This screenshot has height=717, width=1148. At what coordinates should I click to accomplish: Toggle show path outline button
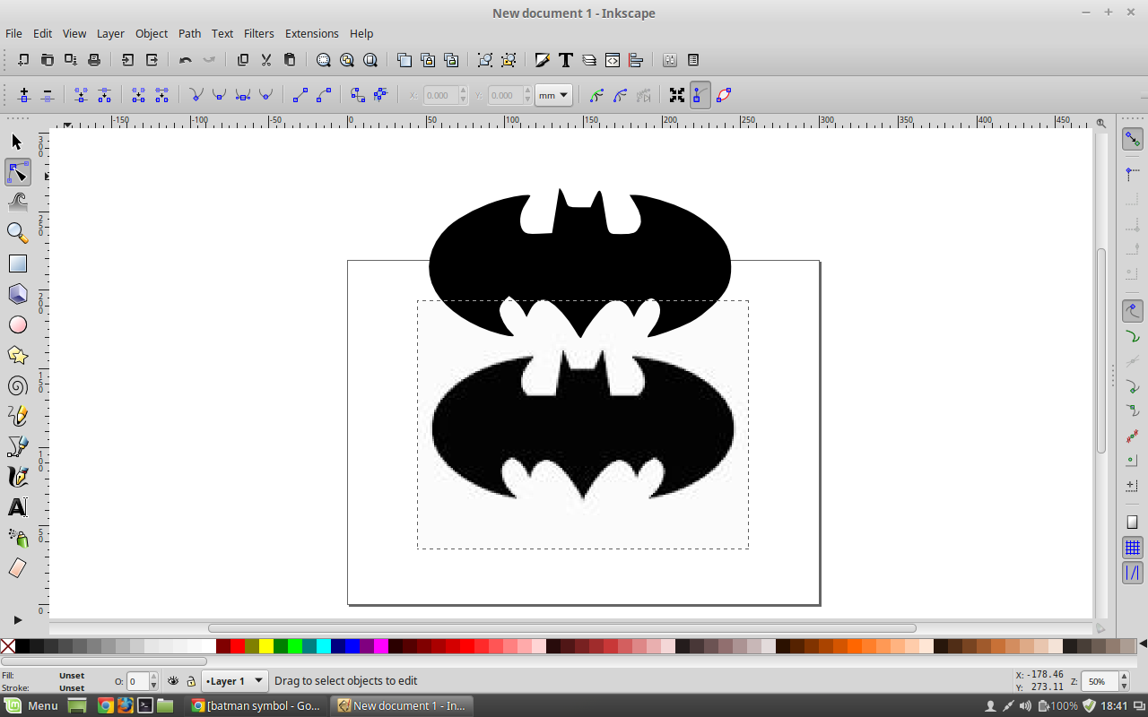pos(724,94)
